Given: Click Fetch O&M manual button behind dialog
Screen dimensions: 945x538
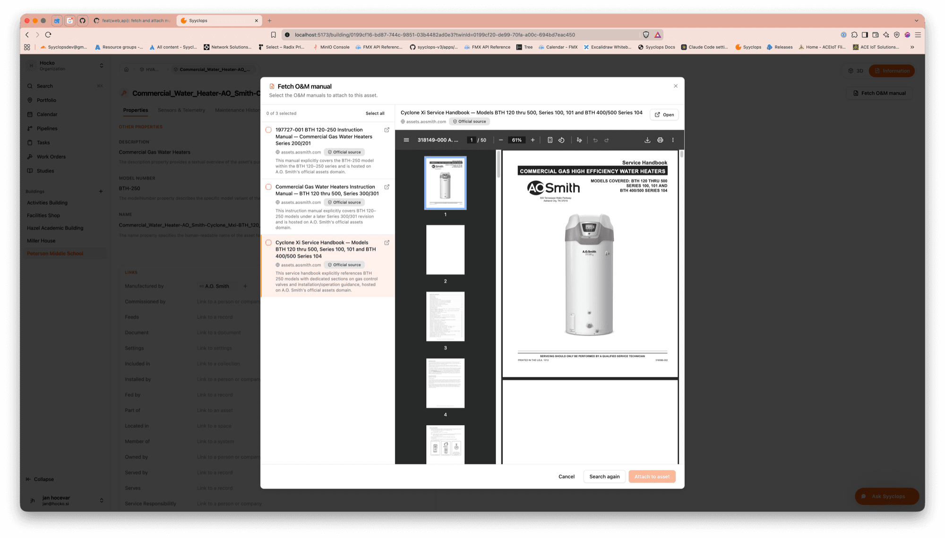Looking at the screenshot, I should pyautogui.click(x=879, y=94).
